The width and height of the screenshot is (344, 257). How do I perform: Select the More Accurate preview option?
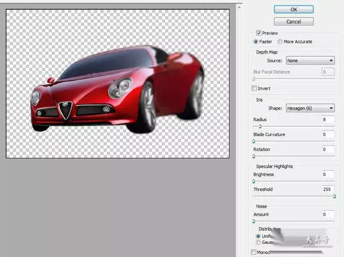280,42
